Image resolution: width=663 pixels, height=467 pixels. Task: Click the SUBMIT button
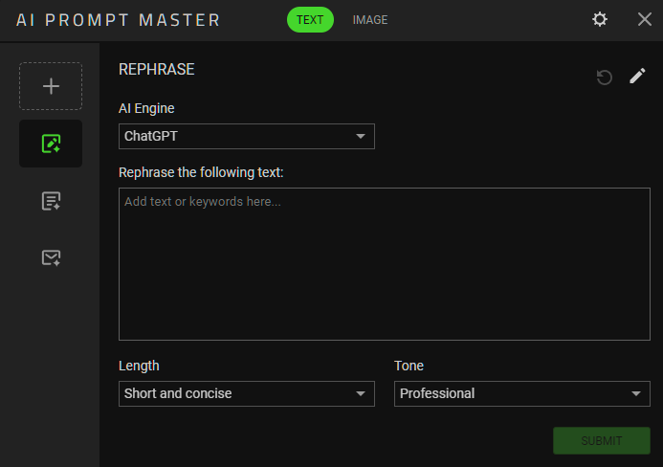tap(601, 441)
